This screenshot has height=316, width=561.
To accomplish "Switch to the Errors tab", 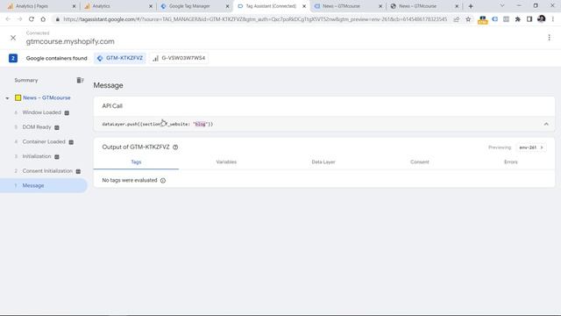I will point(510,162).
